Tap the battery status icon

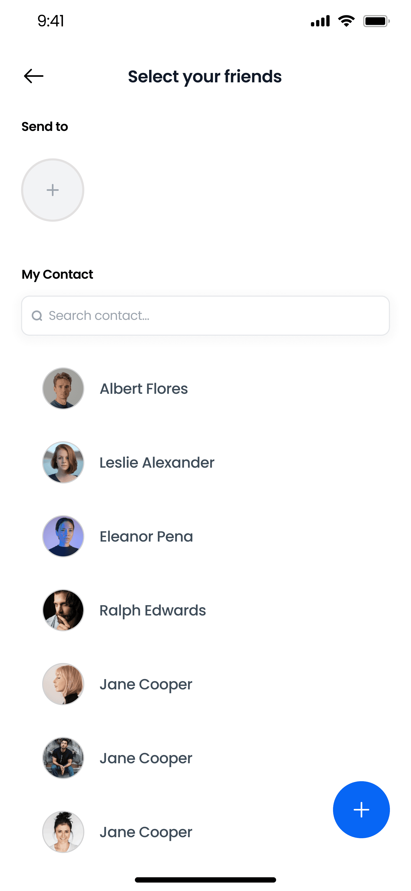click(376, 21)
